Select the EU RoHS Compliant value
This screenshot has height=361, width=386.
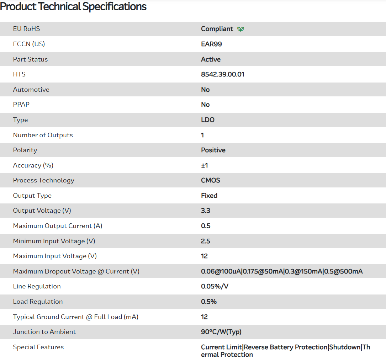click(217, 29)
